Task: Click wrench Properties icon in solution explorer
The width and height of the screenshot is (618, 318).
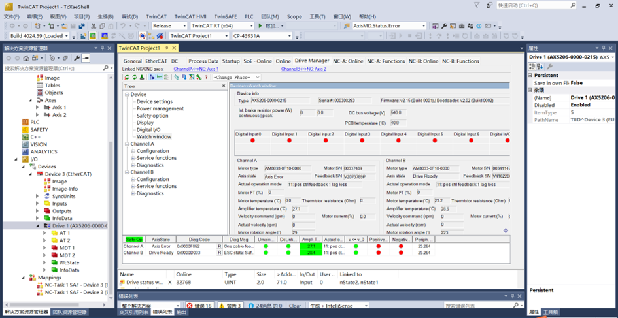Action: (77, 58)
